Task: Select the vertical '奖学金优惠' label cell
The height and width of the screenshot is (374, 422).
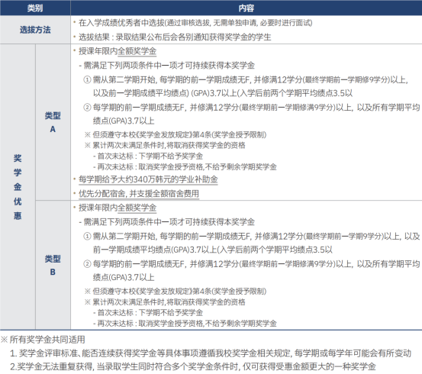Action: (18, 187)
